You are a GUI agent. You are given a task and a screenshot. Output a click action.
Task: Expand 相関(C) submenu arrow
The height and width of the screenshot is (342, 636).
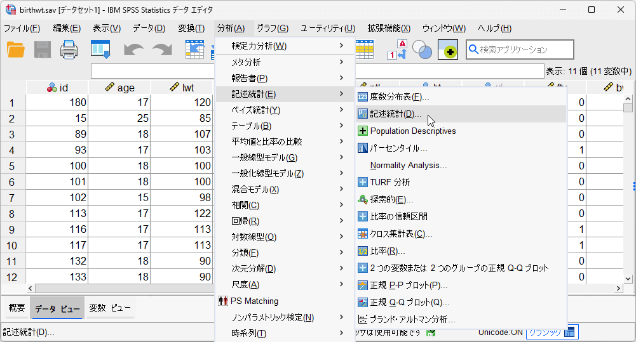342,205
